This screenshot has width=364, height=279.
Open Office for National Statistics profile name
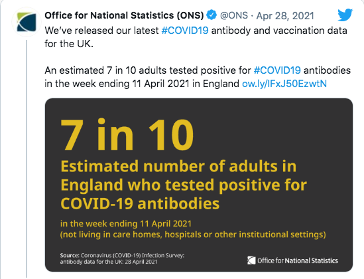click(124, 15)
